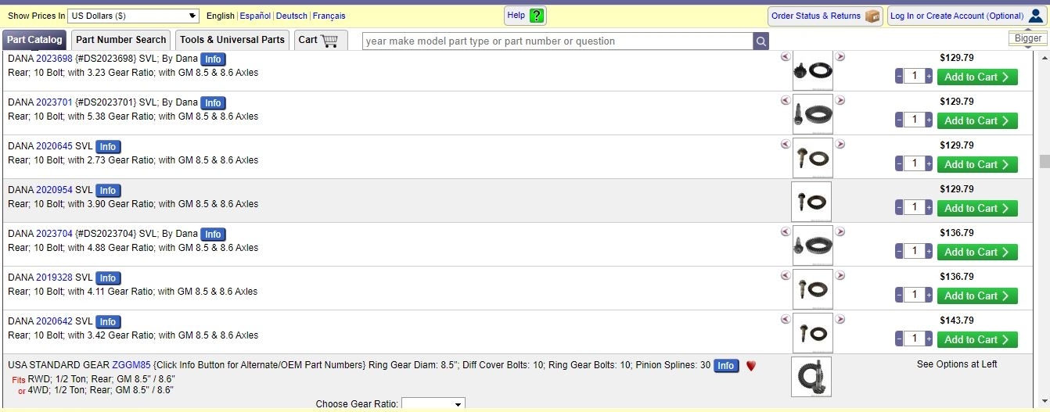Switch language to Deutsch
Viewport: 1050px width, 412px height.
click(x=292, y=16)
